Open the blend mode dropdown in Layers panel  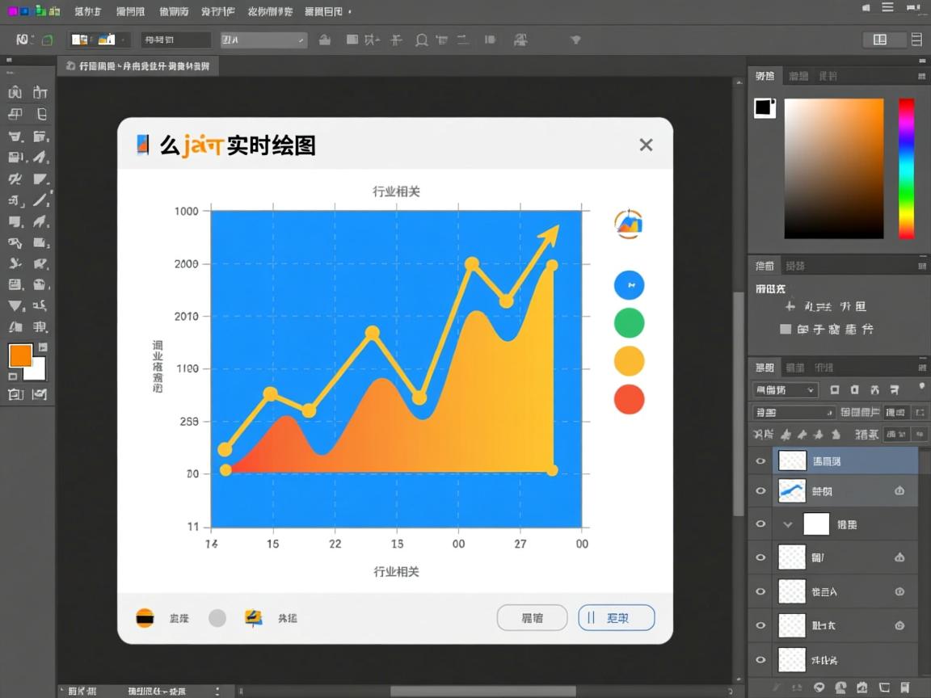pyautogui.click(x=785, y=390)
